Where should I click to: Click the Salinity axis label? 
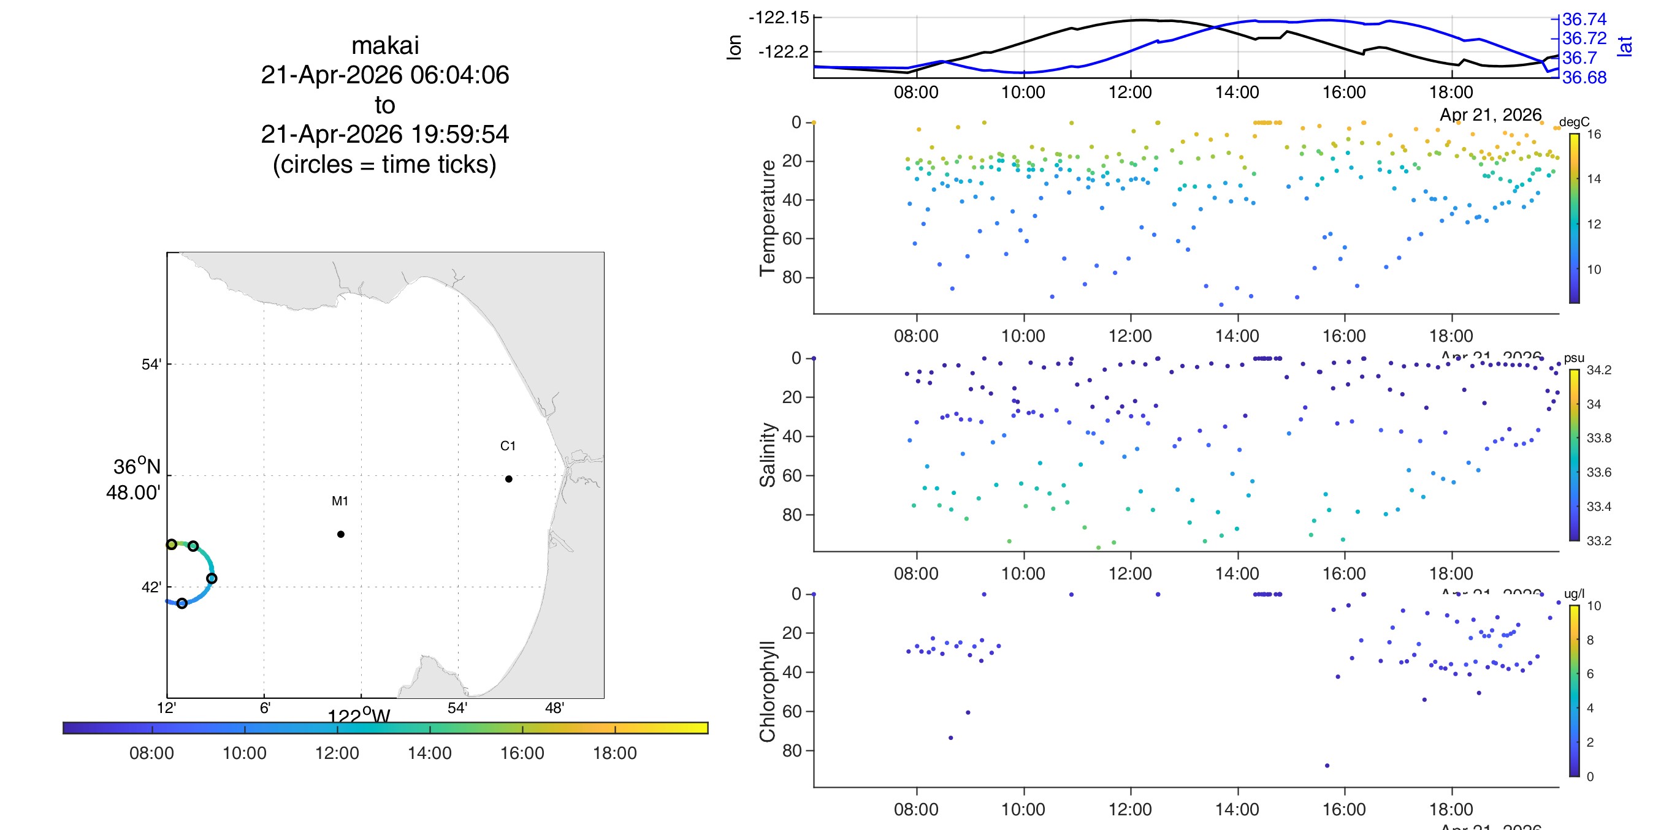click(767, 455)
